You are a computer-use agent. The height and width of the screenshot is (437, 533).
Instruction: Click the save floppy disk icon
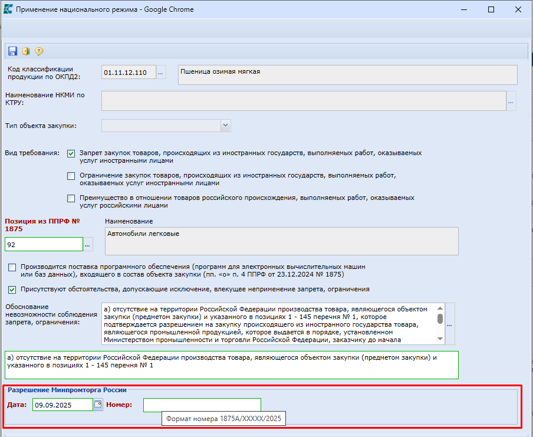(x=12, y=51)
